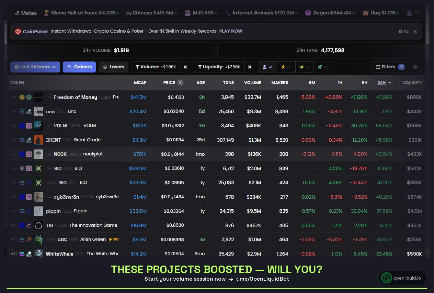Open the 24H column sort dropdown
This screenshot has width=434, height=293.
click(384, 83)
